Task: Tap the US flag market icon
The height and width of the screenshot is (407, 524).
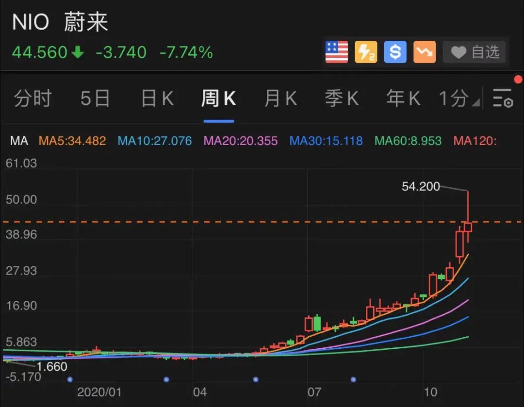Action: 337,52
